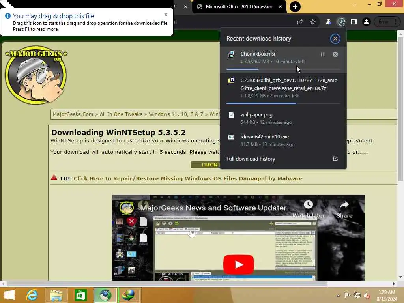Click the red warning triangle beside TIP
This screenshot has width=404, height=303.
point(54,177)
